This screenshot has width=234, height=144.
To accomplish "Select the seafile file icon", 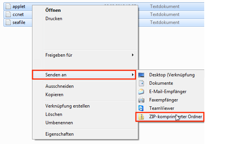I will 8,22.
